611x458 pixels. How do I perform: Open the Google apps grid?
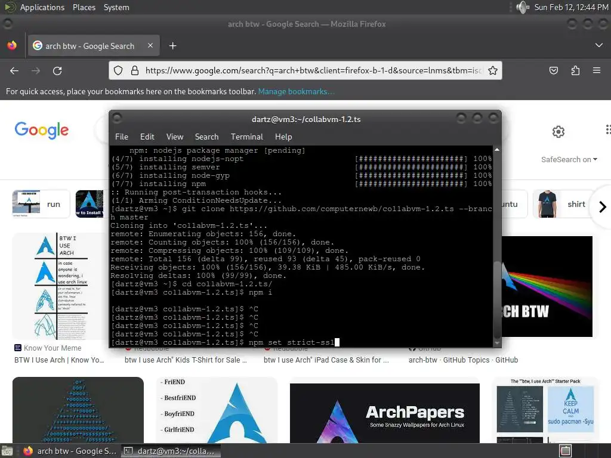(x=608, y=129)
